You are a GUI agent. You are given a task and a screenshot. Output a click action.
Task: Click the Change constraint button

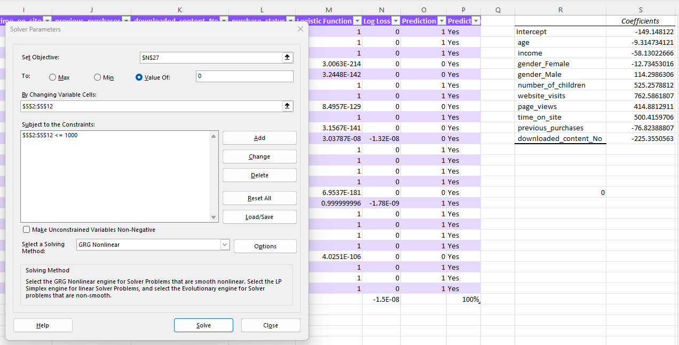pos(259,156)
